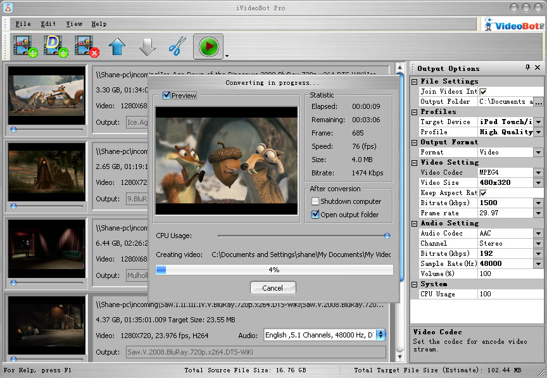Open the Channel Stereo dropdown
Screen dimensions: 547x378
[x=539, y=243]
